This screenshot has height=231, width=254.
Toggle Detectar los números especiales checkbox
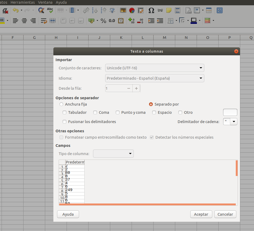pos(152,137)
